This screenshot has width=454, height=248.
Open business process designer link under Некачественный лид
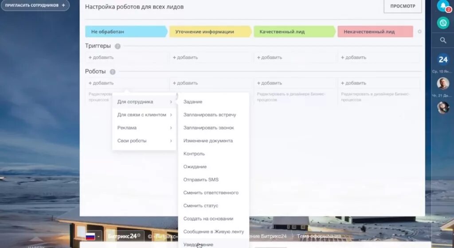(x=375, y=97)
